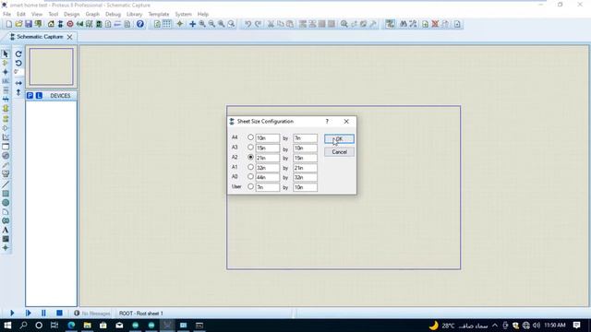Click the Rotate Anti-Clockwise icon
The width and height of the screenshot is (591, 332).
[18, 64]
